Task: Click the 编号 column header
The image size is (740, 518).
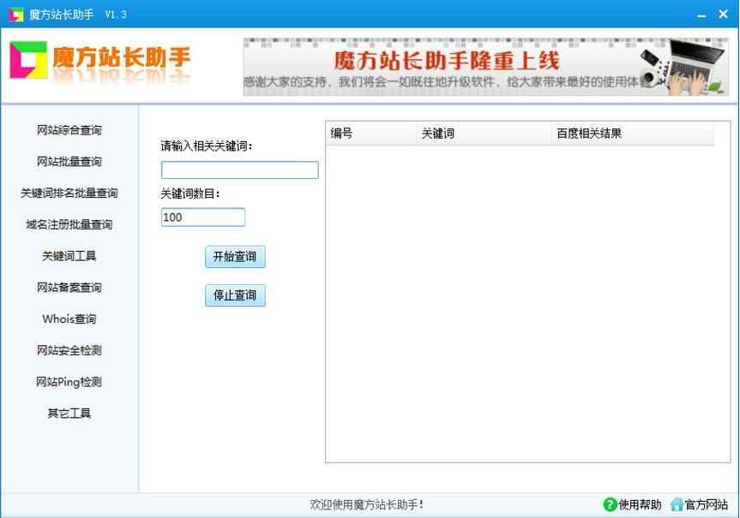Action: (x=371, y=134)
